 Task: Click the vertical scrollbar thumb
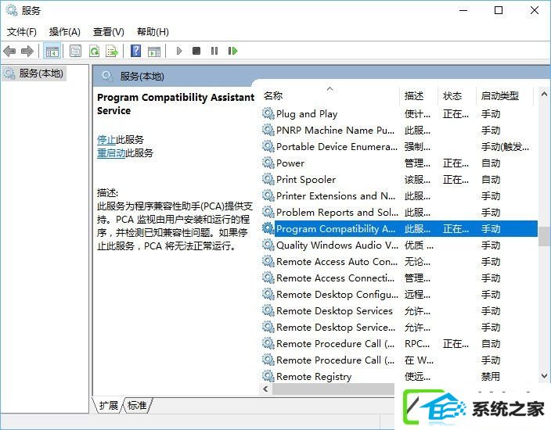pyautogui.click(x=544, y=236)
